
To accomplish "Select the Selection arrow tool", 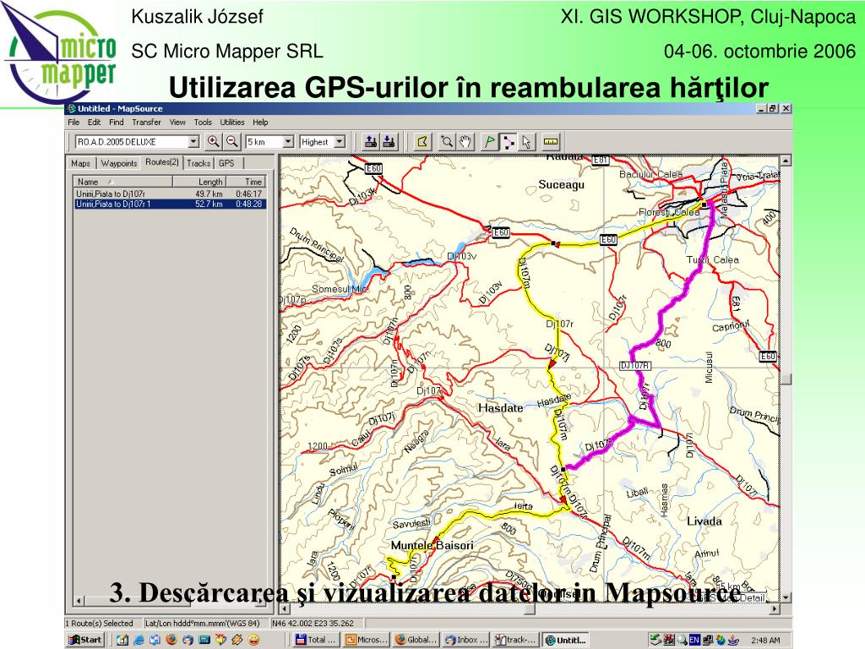I will pos(526,142).
